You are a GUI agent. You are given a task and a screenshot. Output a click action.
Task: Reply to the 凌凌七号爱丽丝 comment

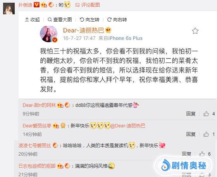pos(186,154)
